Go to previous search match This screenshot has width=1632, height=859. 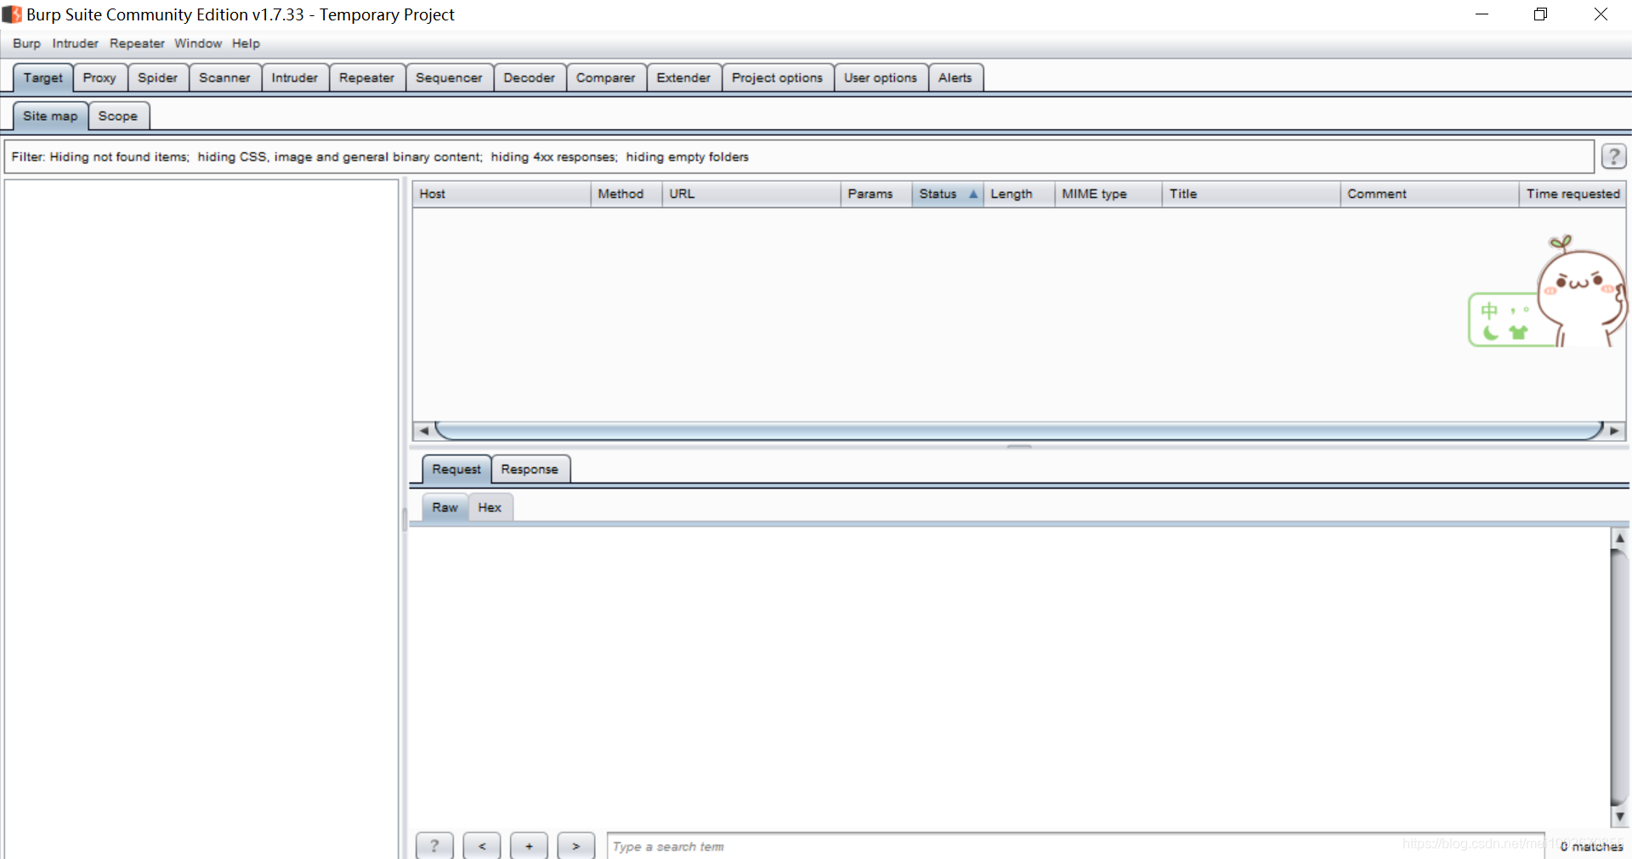[x=482, y=846]
